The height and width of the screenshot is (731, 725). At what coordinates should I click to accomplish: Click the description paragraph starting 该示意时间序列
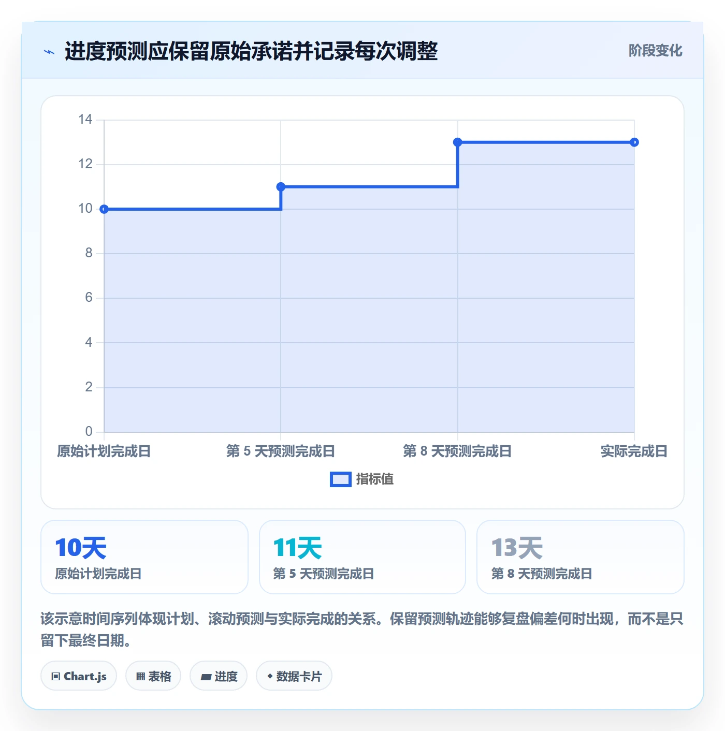[362, 630]
